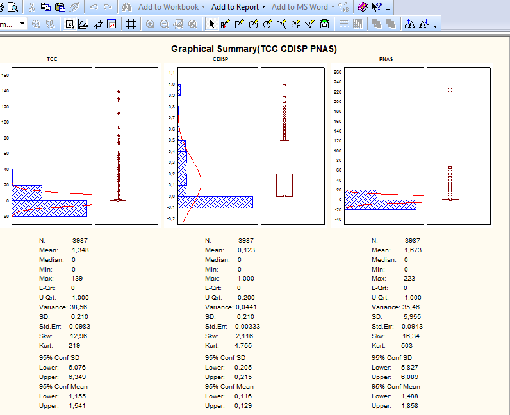510x415 pixels.
Task: Open the purple Help book icon
Action: click(363, 7)
